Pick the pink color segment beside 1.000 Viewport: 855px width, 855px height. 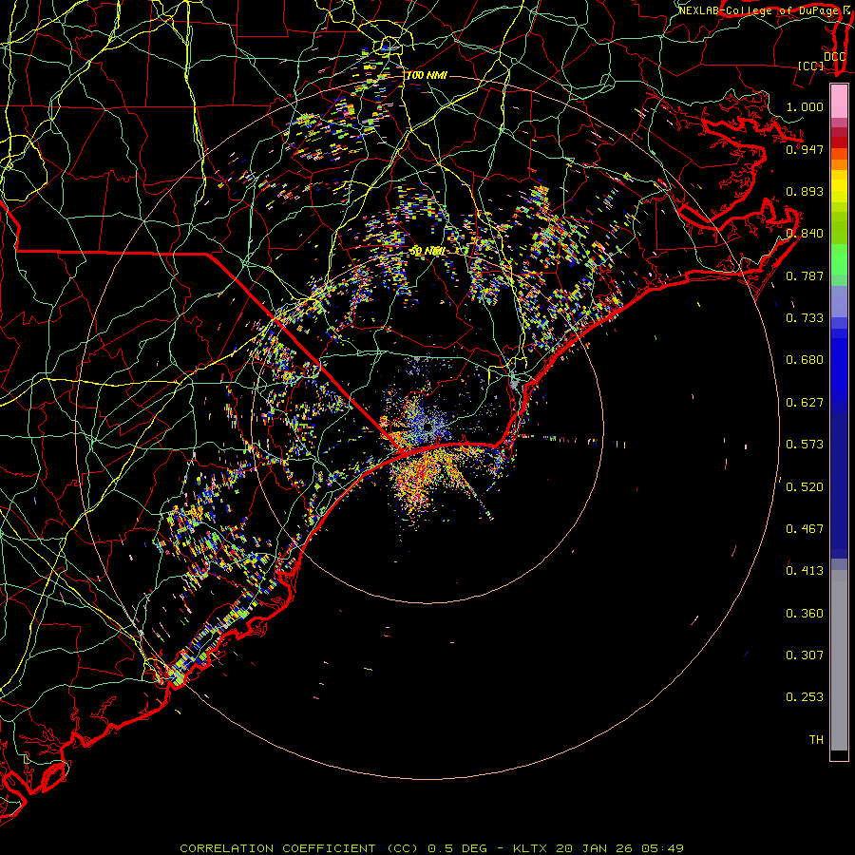coord(839,102)
